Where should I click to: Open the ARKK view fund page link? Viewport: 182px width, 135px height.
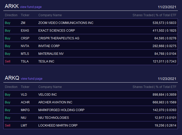pos(31,7)
